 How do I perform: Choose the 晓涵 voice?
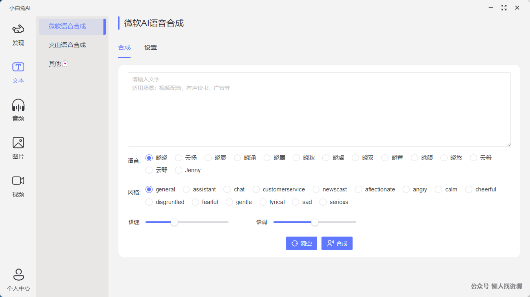(x=238, y=158)
